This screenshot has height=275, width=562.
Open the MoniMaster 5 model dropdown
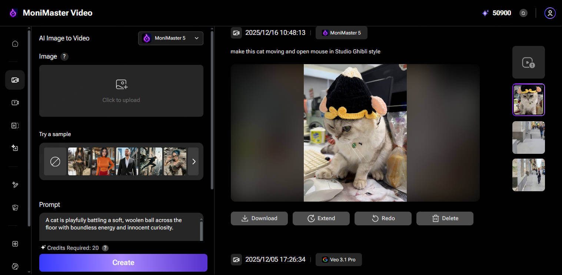tap(170, 38)
